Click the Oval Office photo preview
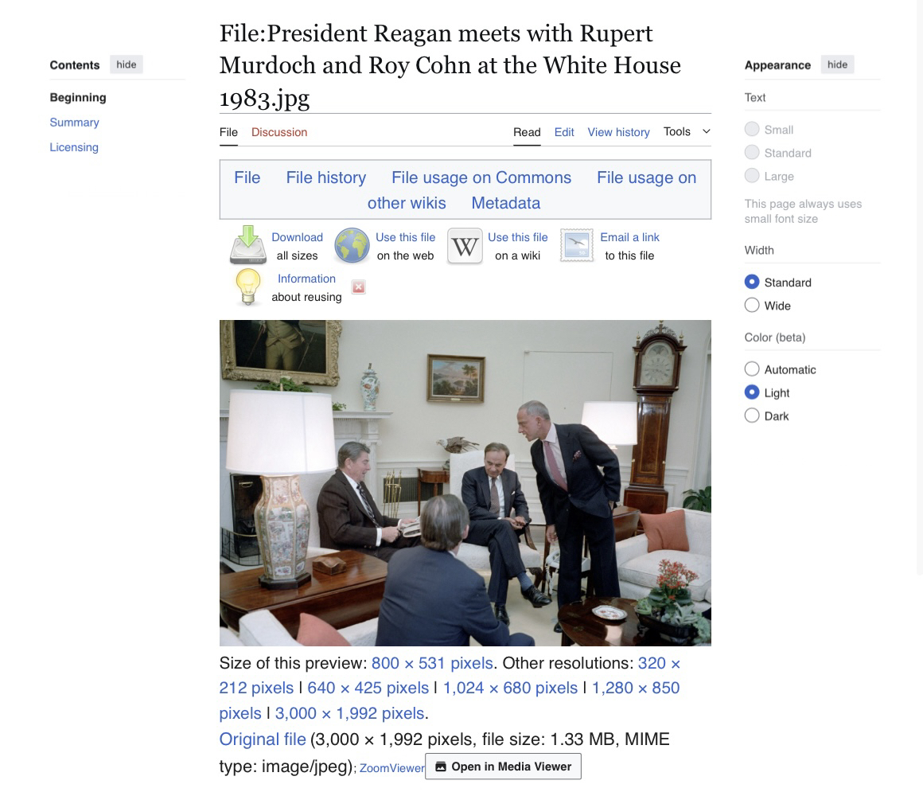 [465, 483]
